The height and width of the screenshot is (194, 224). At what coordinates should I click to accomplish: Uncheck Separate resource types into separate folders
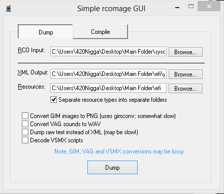(53, 100)
